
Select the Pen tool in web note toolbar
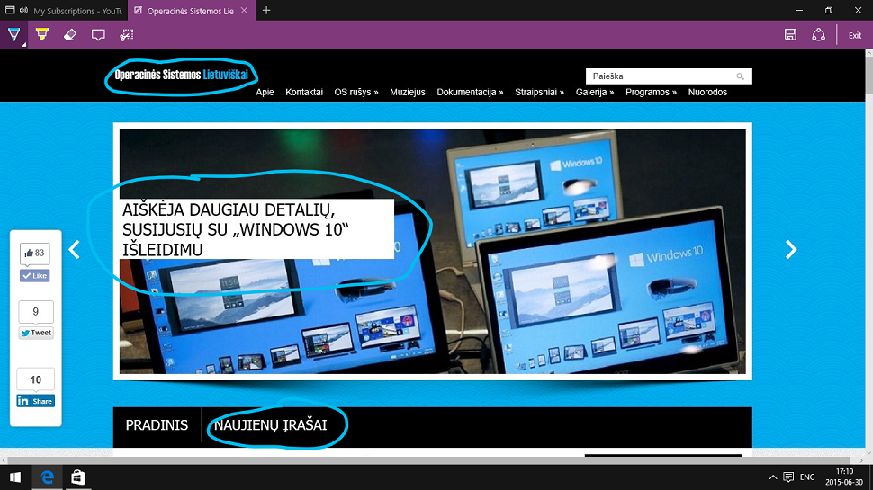(13, 35)
